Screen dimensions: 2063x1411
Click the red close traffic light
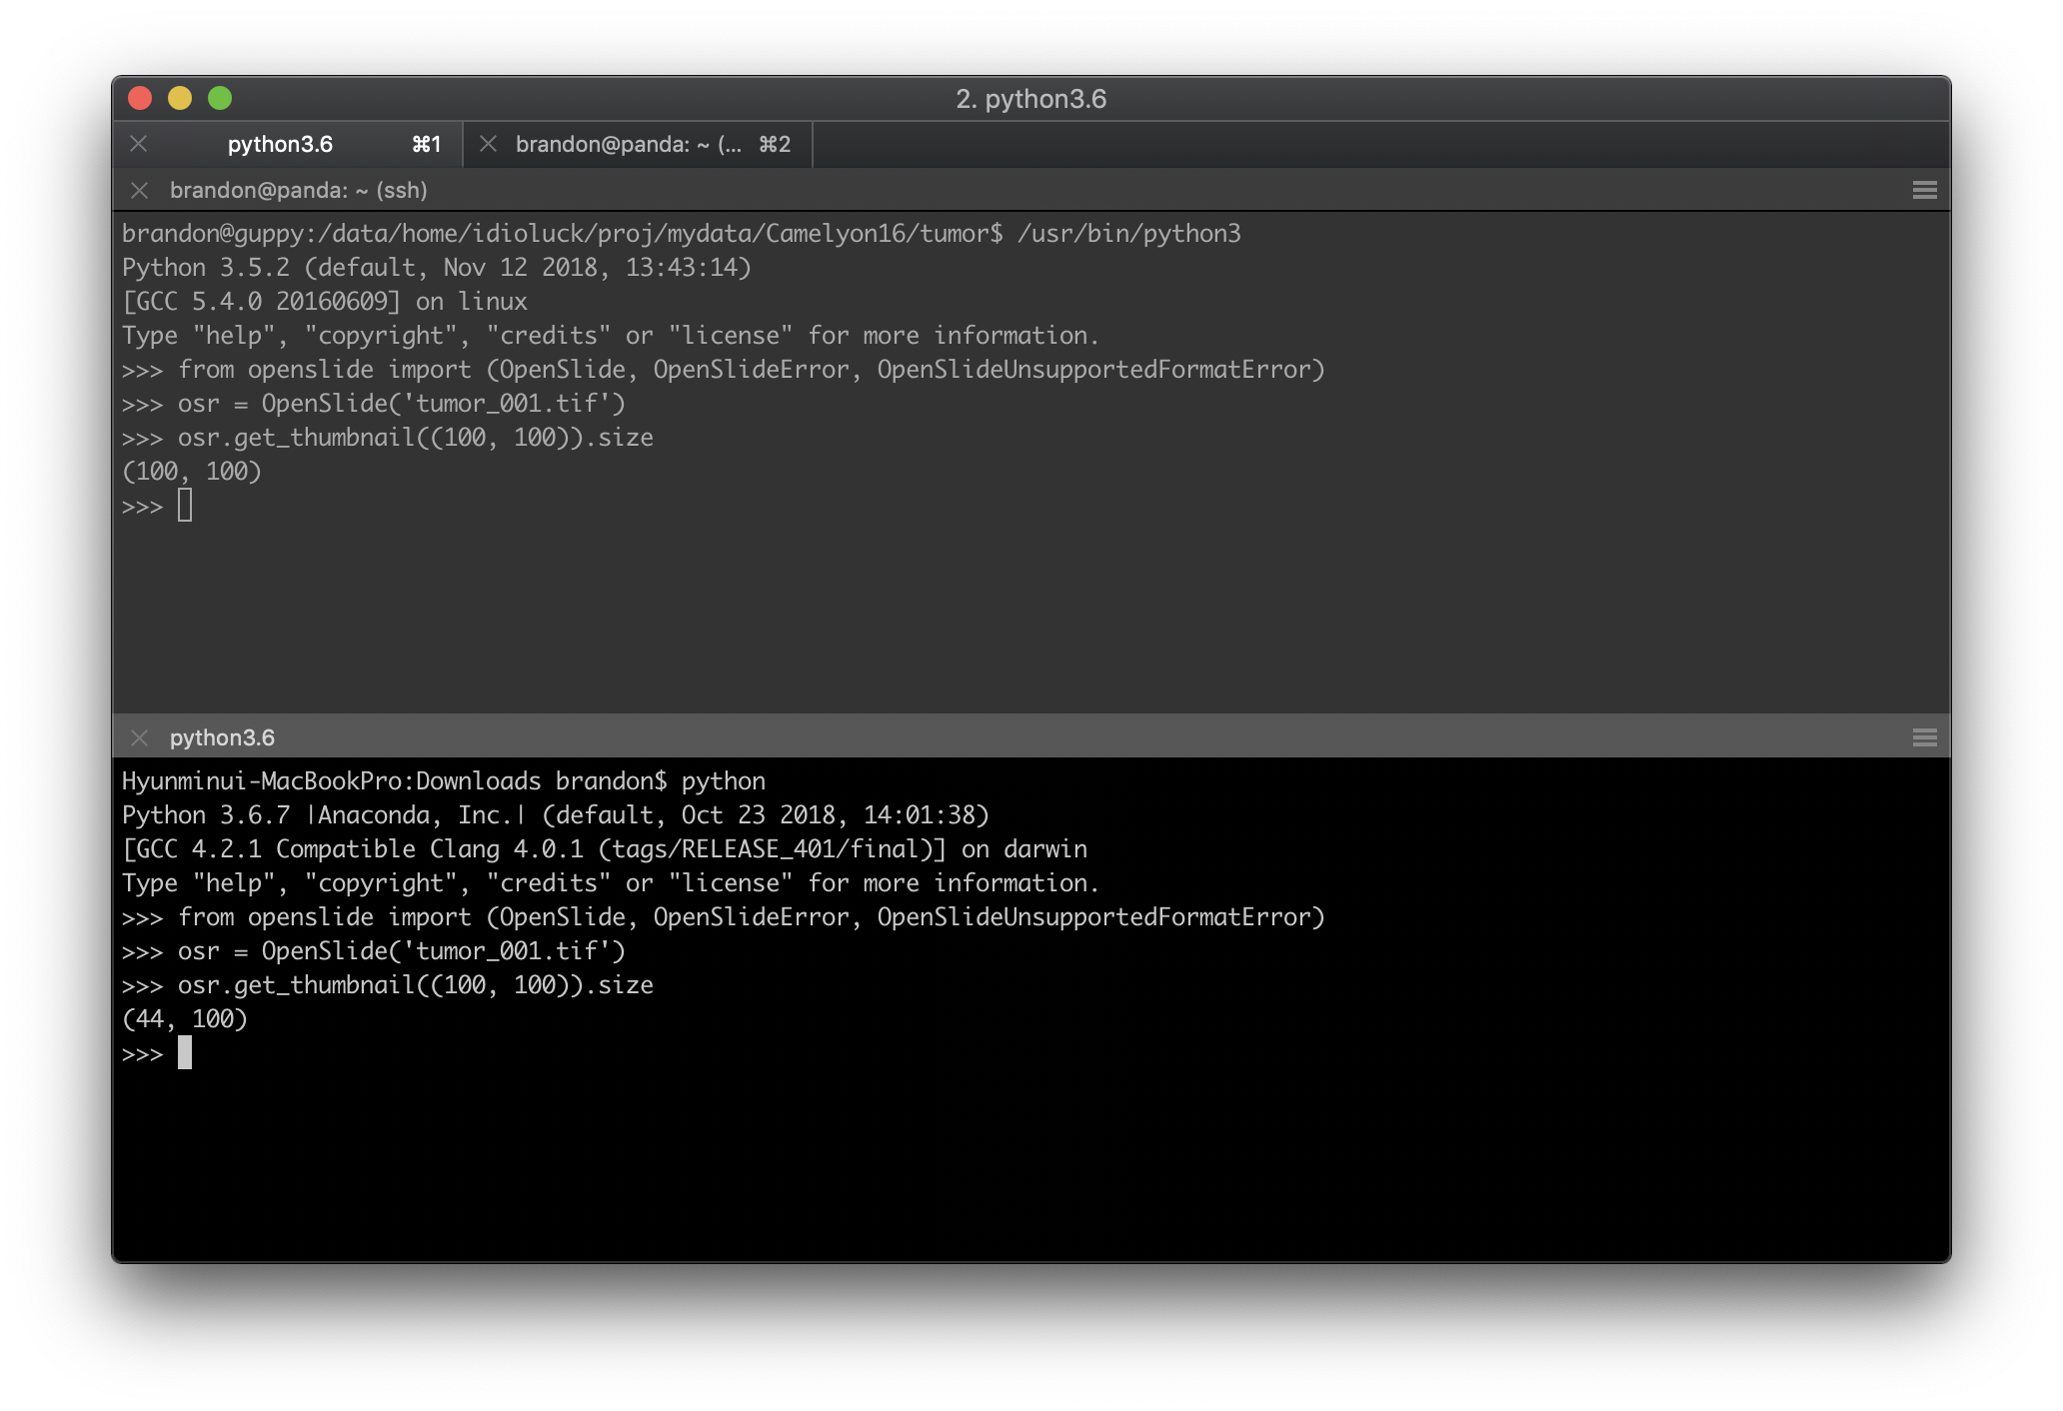141,99
